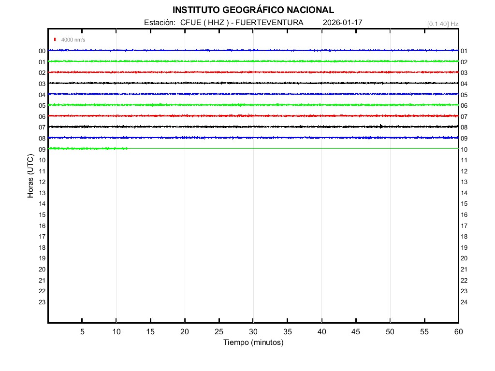The image size is (495, 371).
Task: Click hour 23 label on left axis
Action: tap(42, 302)
